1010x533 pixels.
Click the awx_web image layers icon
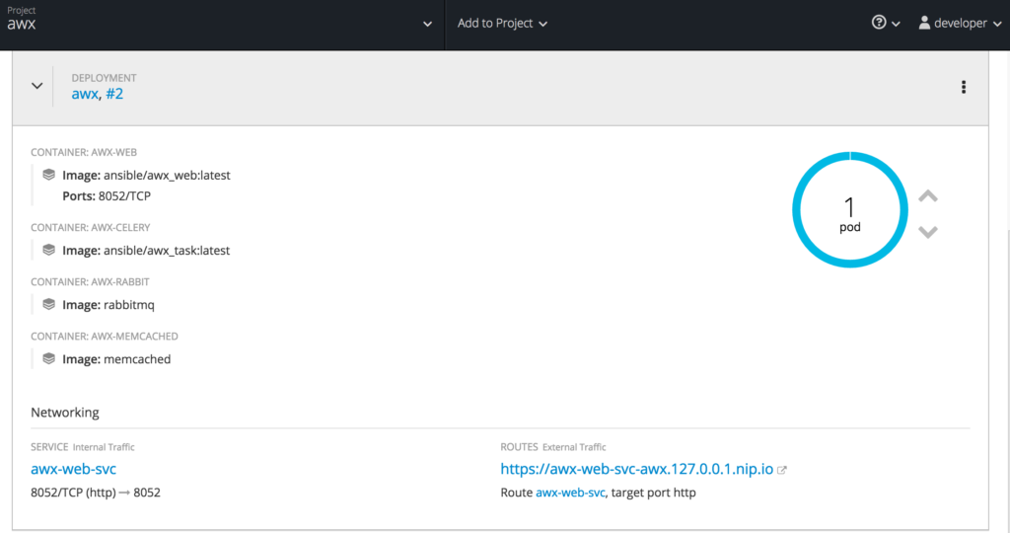48,175
